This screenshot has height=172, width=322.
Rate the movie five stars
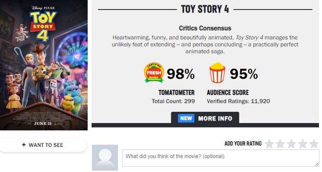314,143
